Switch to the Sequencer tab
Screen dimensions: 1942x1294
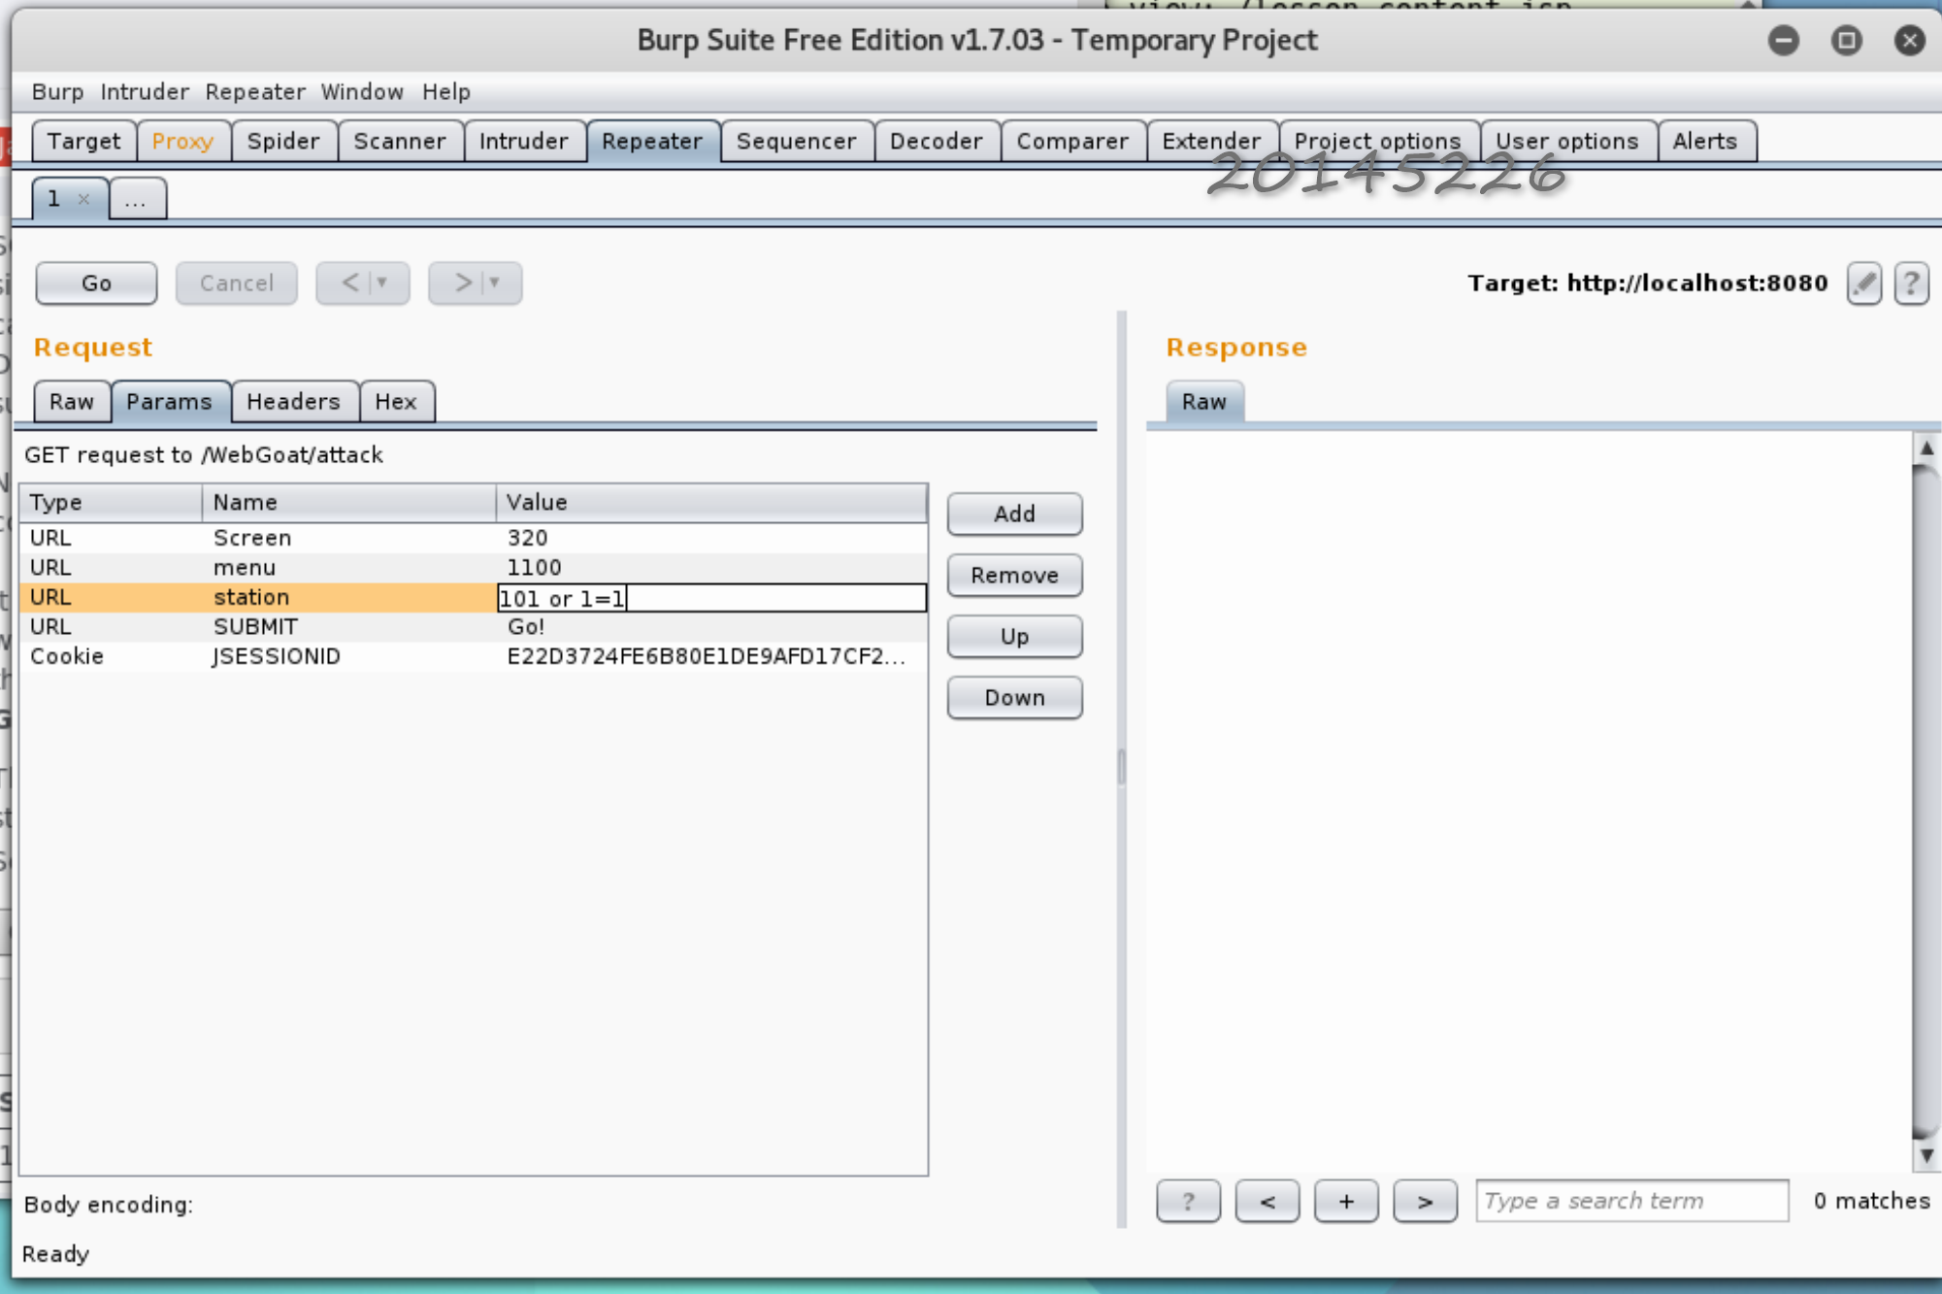[x=797, y=141]
